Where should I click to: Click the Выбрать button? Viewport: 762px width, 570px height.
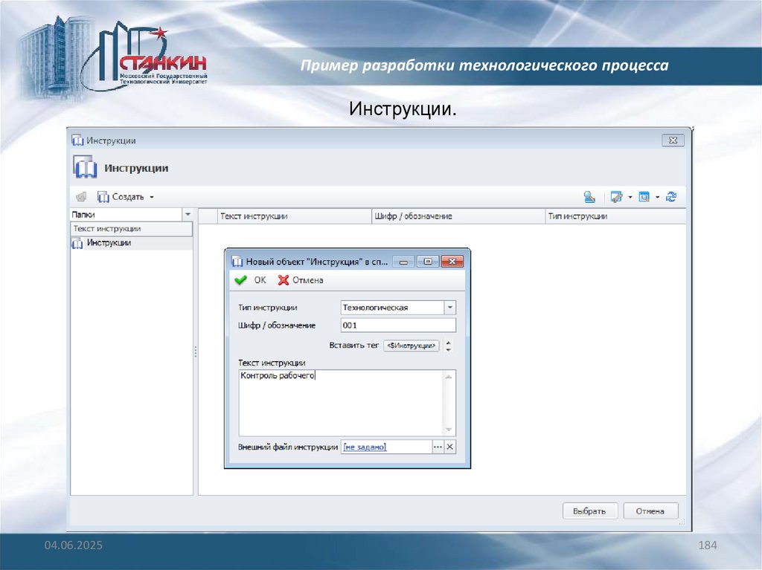point(589,511)
